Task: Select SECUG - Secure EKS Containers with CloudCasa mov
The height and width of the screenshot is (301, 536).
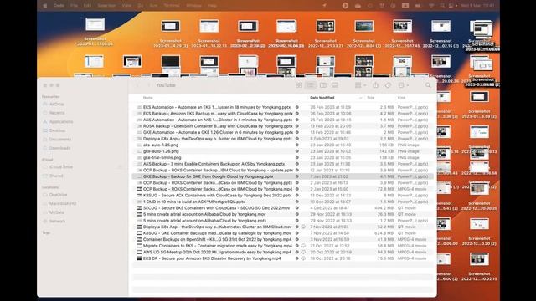Action: pos(282,208)
